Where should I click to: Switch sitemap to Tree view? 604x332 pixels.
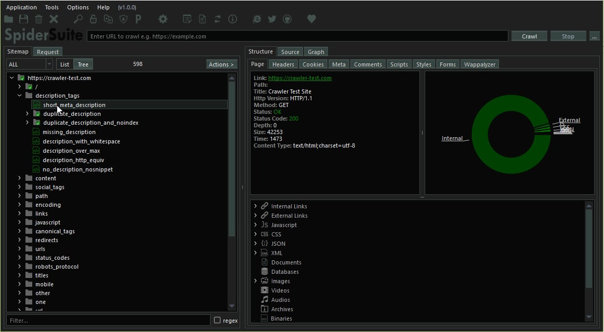[83, 64]
